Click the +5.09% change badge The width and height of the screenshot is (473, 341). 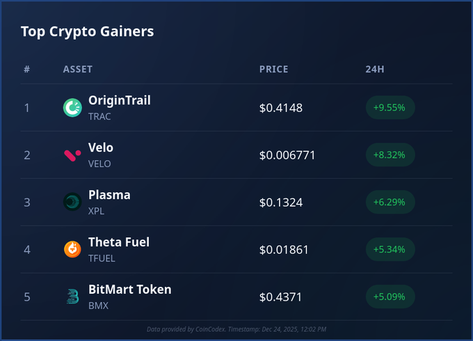point(390,297)
